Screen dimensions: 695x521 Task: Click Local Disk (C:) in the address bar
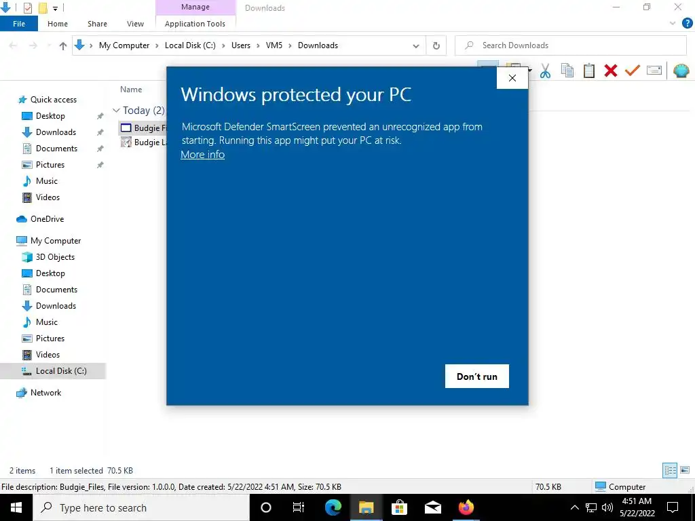(190, 45)
